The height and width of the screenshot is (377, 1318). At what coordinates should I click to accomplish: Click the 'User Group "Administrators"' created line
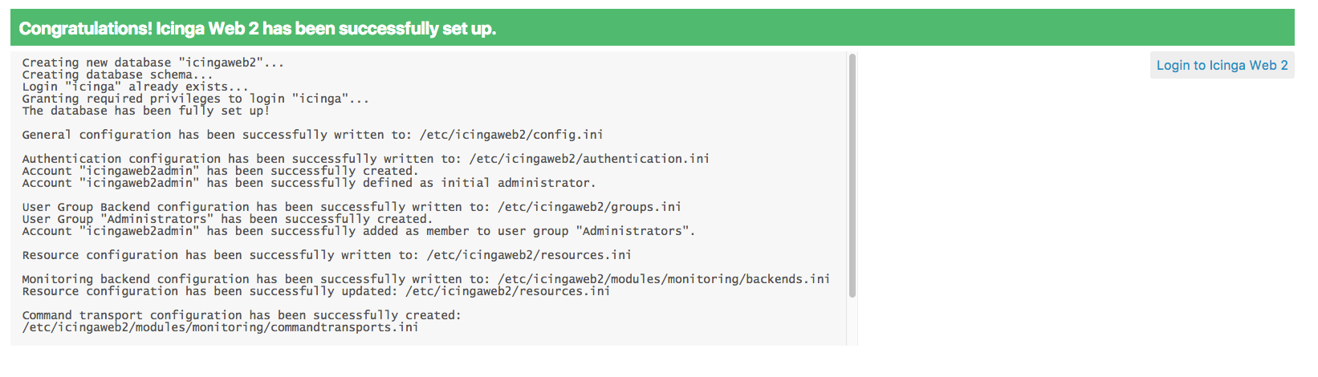pos(227,219)
